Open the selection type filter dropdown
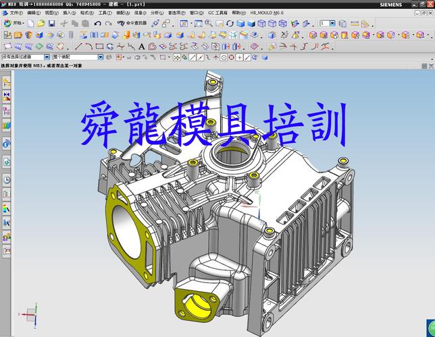The width and height of the screenshot is (435, 337). (47, 57)
